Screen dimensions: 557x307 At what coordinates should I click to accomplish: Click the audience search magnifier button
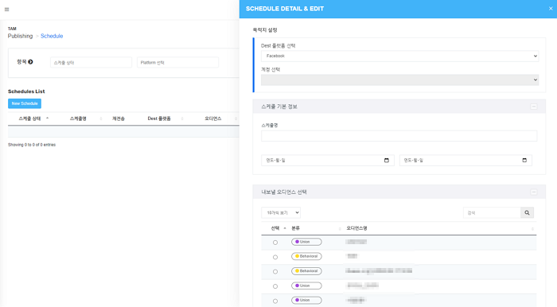[x=527, y=212]
